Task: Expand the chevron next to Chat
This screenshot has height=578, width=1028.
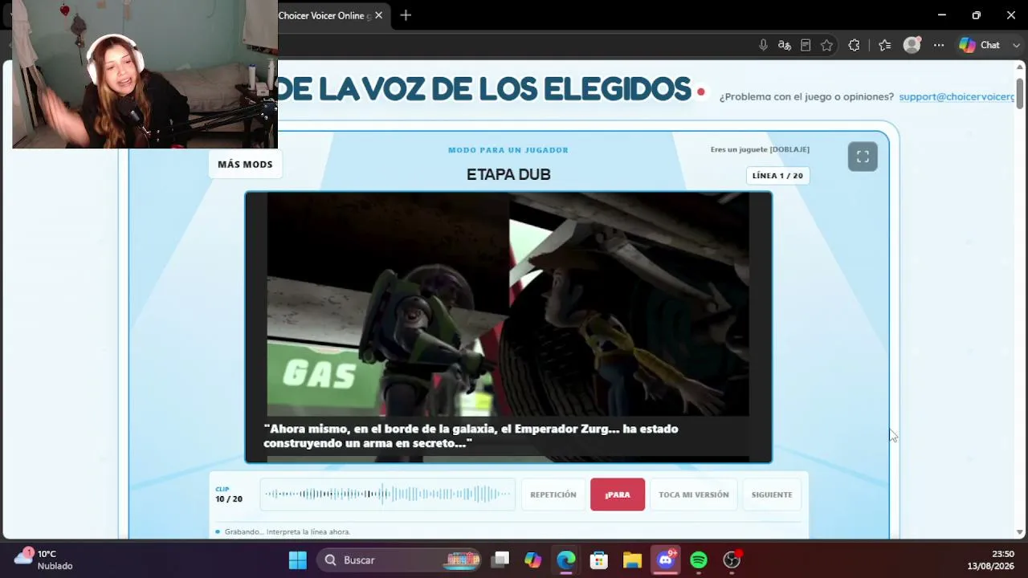Action: click(1016, 45)
